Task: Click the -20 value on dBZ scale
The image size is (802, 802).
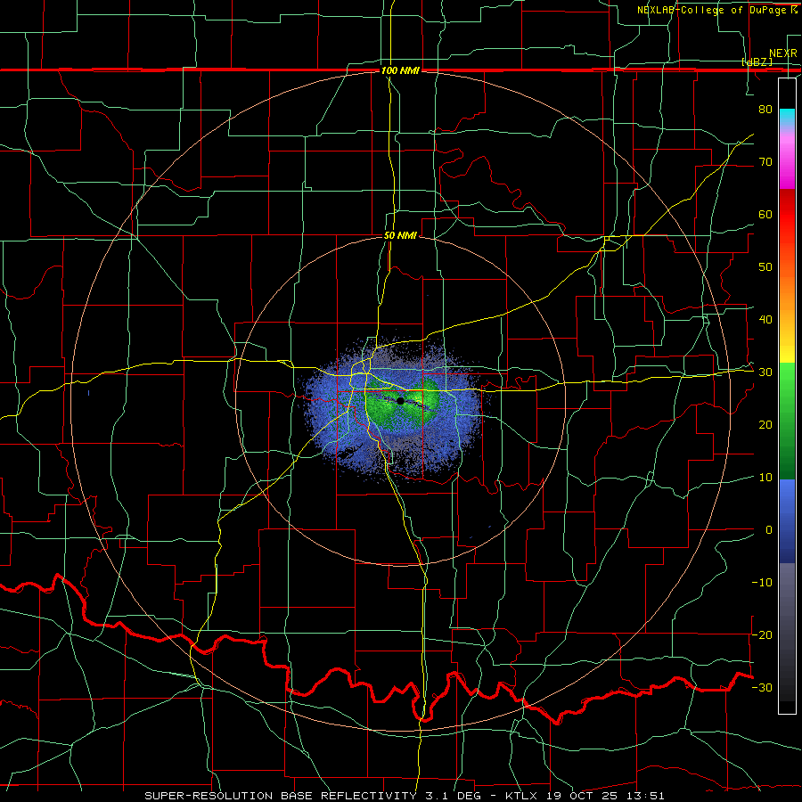Action: pos(762,635)
